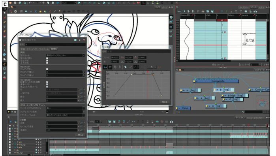Open the モデル tab
Image resolution: width=276 pixels, height=156 pixels.
pos(261,8)
